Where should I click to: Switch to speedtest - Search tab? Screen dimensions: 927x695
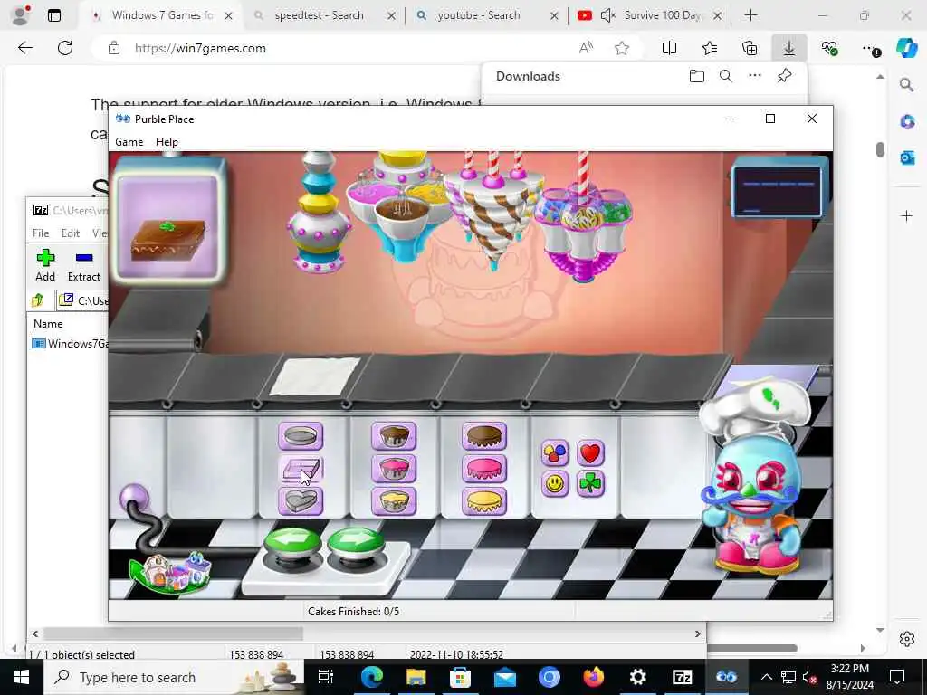(x=320, y=15)
